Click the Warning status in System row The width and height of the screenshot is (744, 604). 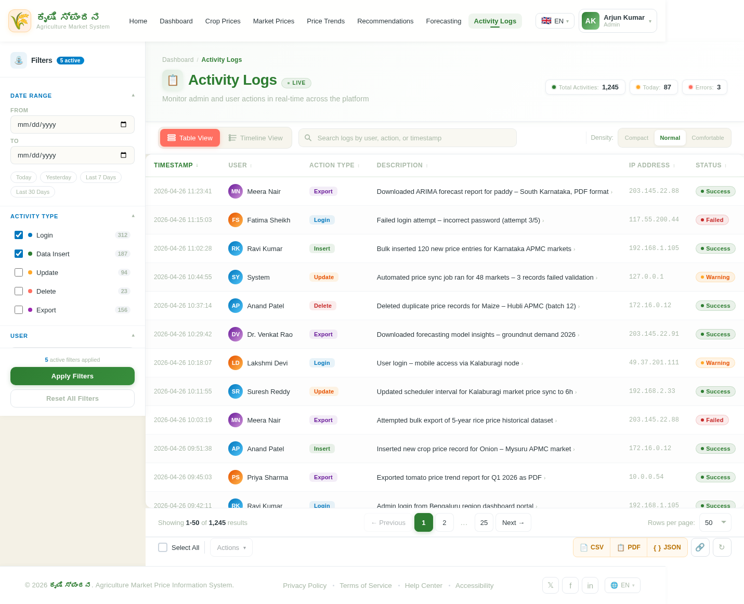[x=715, y=277]
